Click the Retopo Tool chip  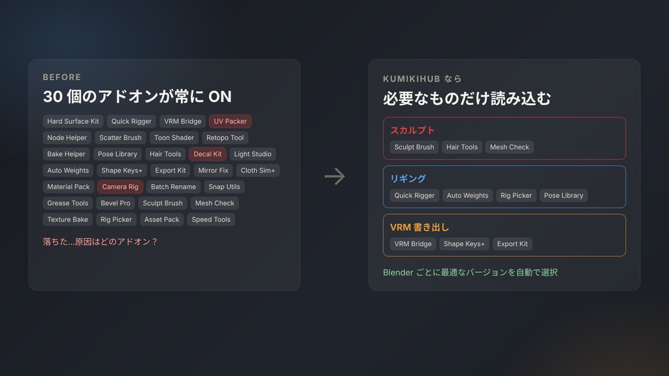225,138
